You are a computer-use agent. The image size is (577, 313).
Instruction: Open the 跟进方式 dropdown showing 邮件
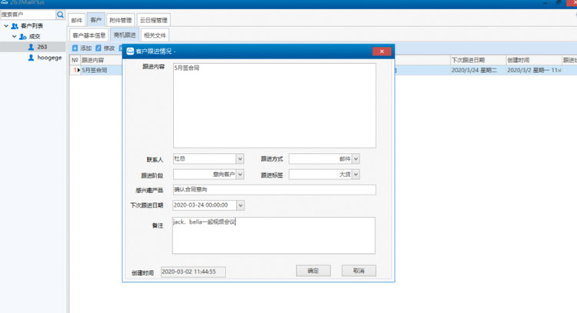pos(355,159)
